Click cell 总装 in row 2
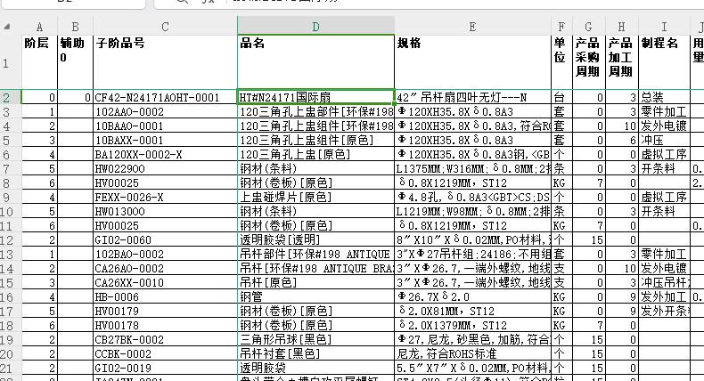Image resolution: width=704 pixels, height=381 pixels. [x=664, y=97]
